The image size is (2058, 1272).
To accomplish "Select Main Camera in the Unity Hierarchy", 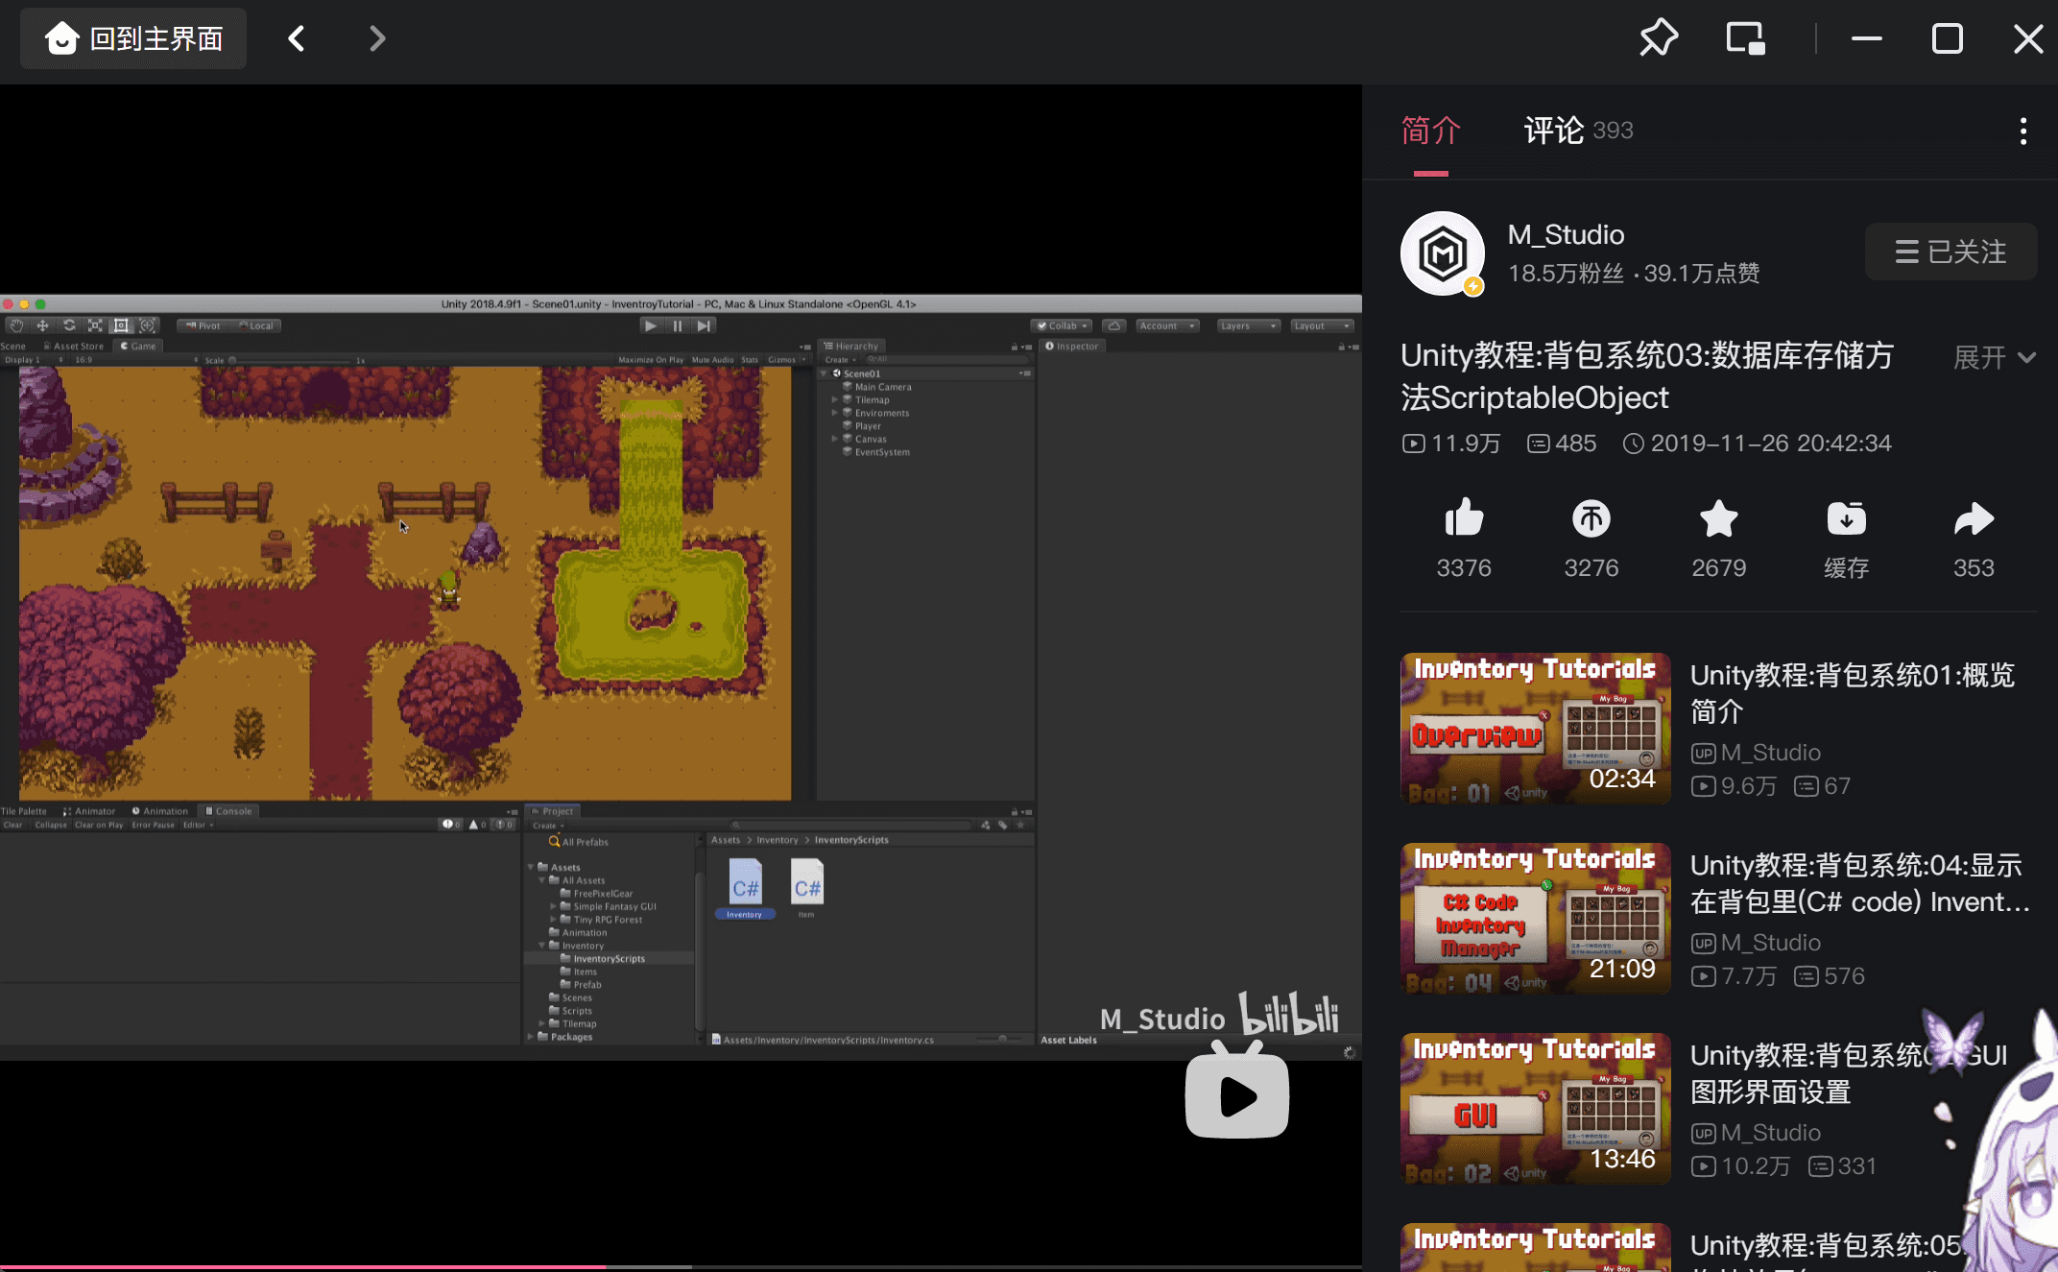I will (x=883, y=387).
